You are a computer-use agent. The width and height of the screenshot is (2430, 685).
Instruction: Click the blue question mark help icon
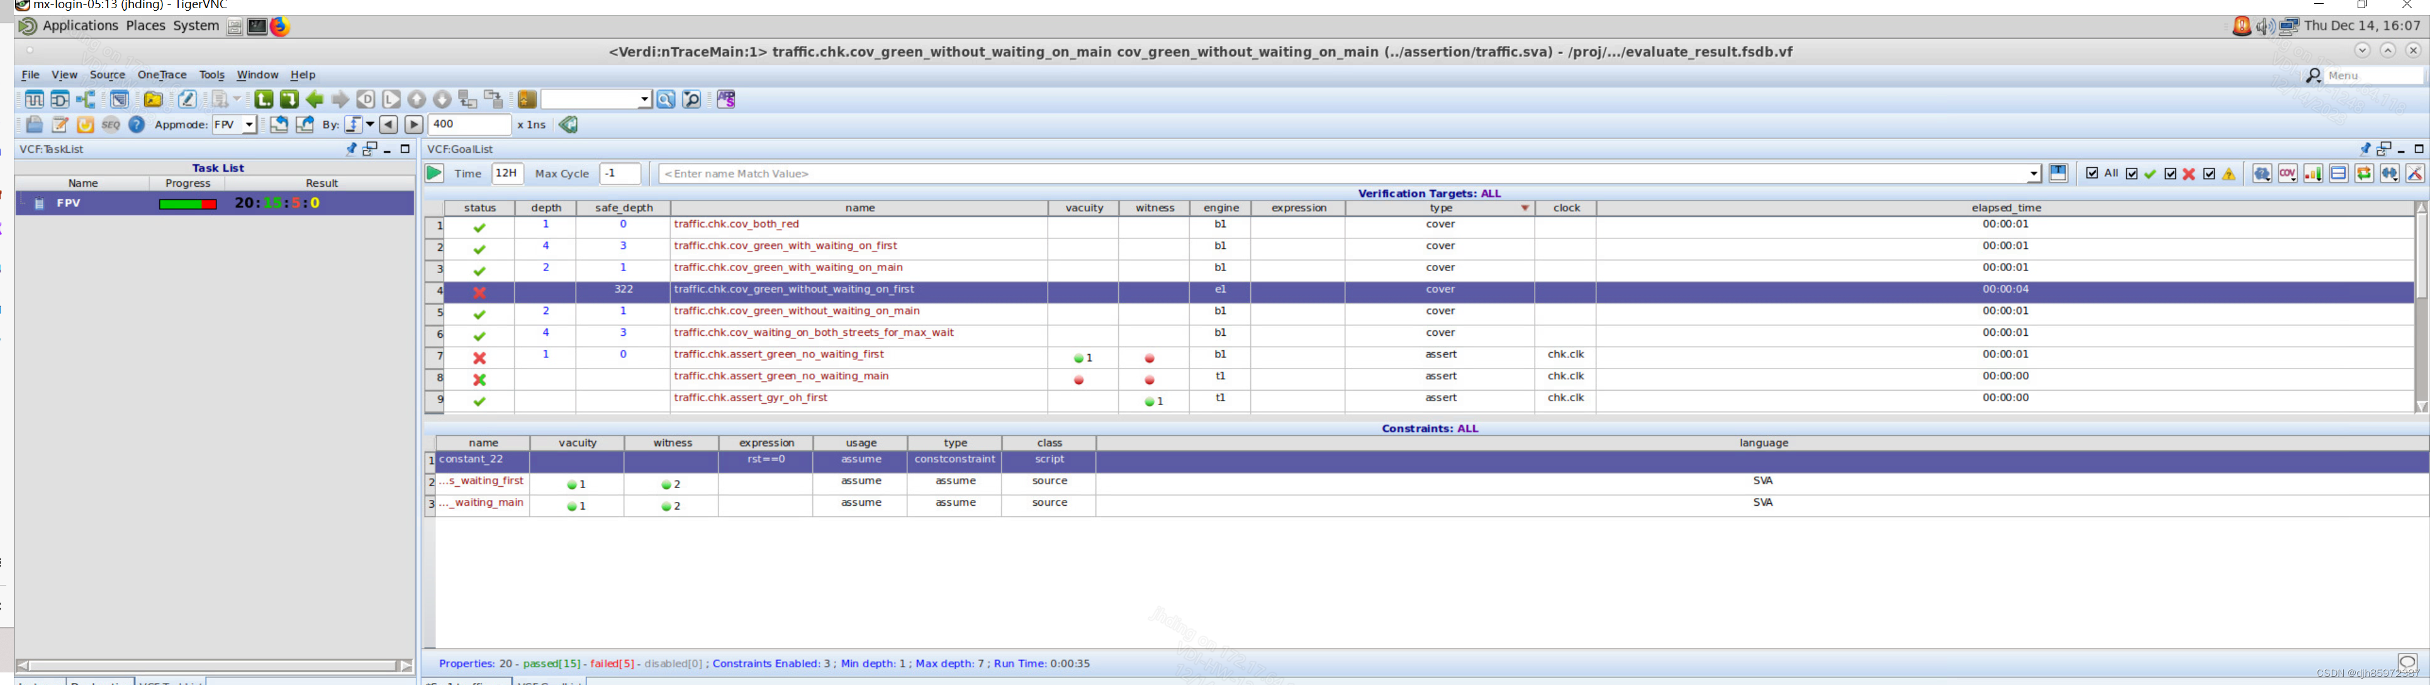137,123
